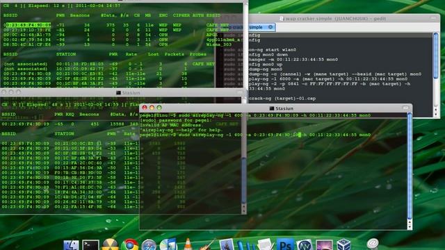445x250 pixels.
Task: Click toolbar pill button of front Stasiun window
Action: pyautogui.click(x=405, y=108)
